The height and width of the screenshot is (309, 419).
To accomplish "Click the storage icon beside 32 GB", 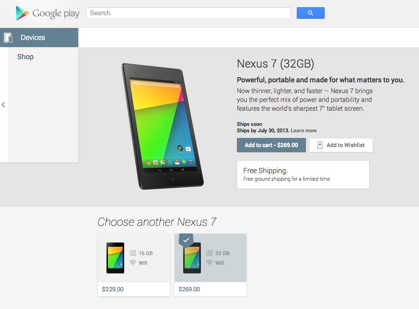I will (209, 253).
